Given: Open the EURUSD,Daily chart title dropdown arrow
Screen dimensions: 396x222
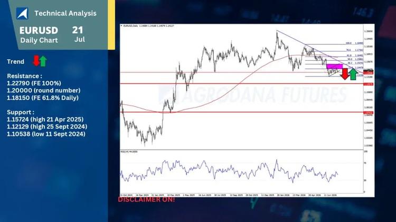Looking at the screenshot, I should pyautogui.click(x=121, y=26).
